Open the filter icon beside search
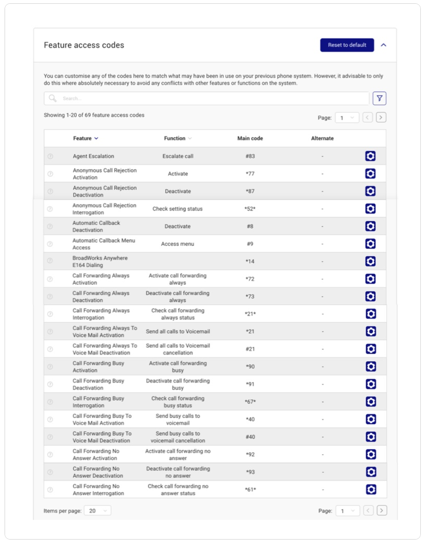This screenshot has height=545, width=425. [379, 98]
